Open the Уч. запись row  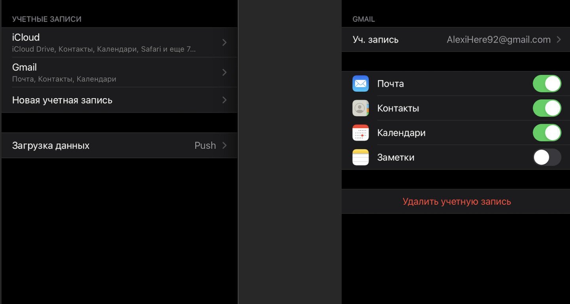pyautogui.click(x=456, y=40)
